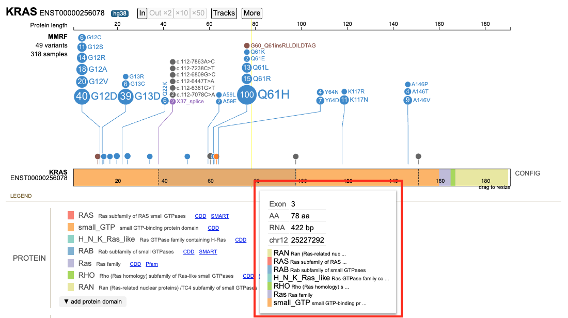This screenshot has width=568, height=318.
Task: Toggle the RHO green legend square
Action: 71,275
